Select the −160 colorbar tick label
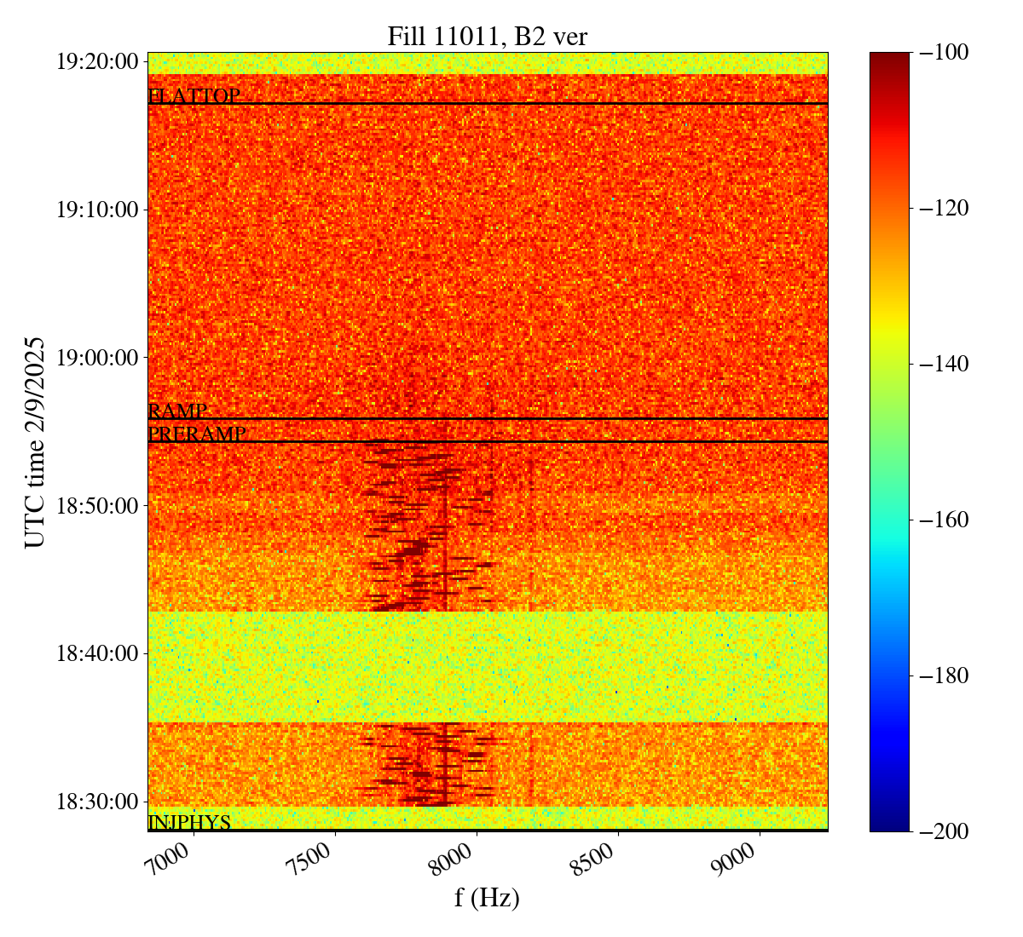 944,520
